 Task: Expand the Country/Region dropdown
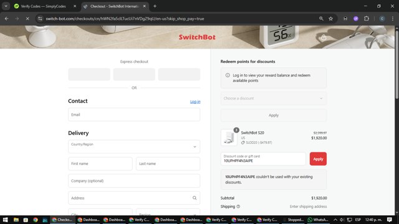point(134,147)
